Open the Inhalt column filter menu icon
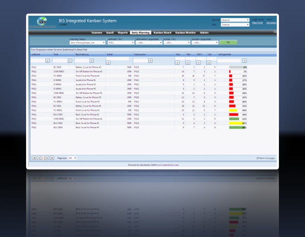This screenshot has width=305, height=237. [108, 63]
